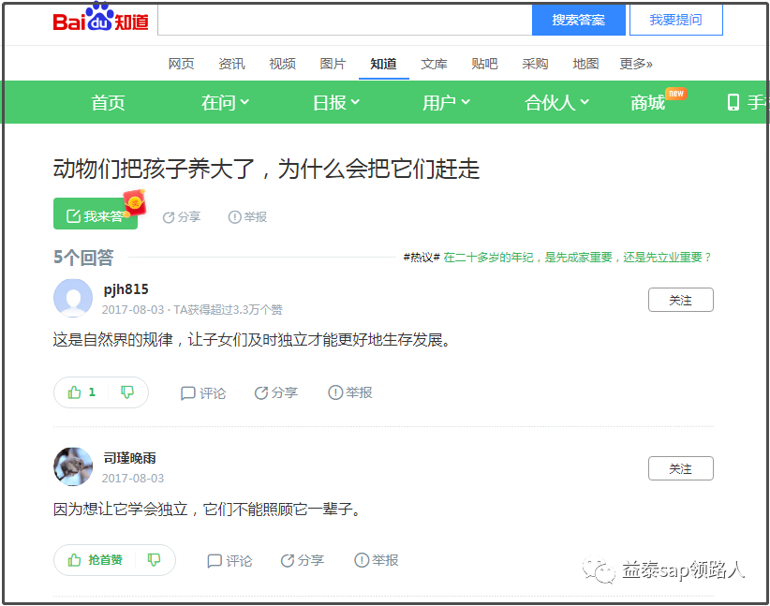Follow 司瑾晚雨 with 关注 button
The height and width of the screenshot is (606, 770).
point(681,468)
